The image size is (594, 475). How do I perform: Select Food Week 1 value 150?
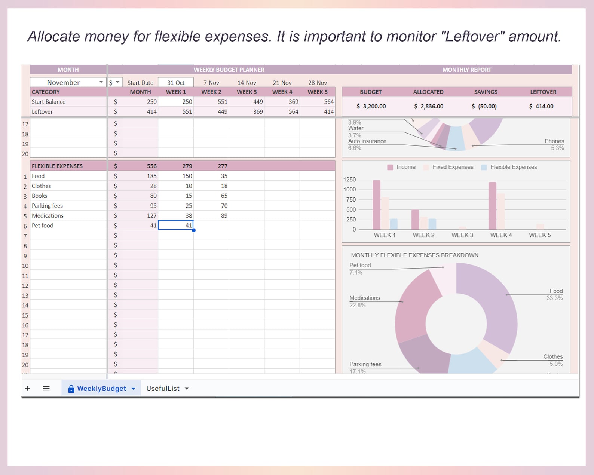[x=176, y=176]
